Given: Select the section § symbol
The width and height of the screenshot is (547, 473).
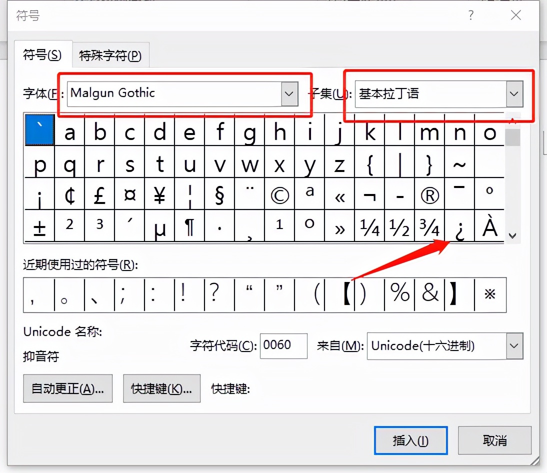Looking at the screenshot, I should click(x=220, y=195).
